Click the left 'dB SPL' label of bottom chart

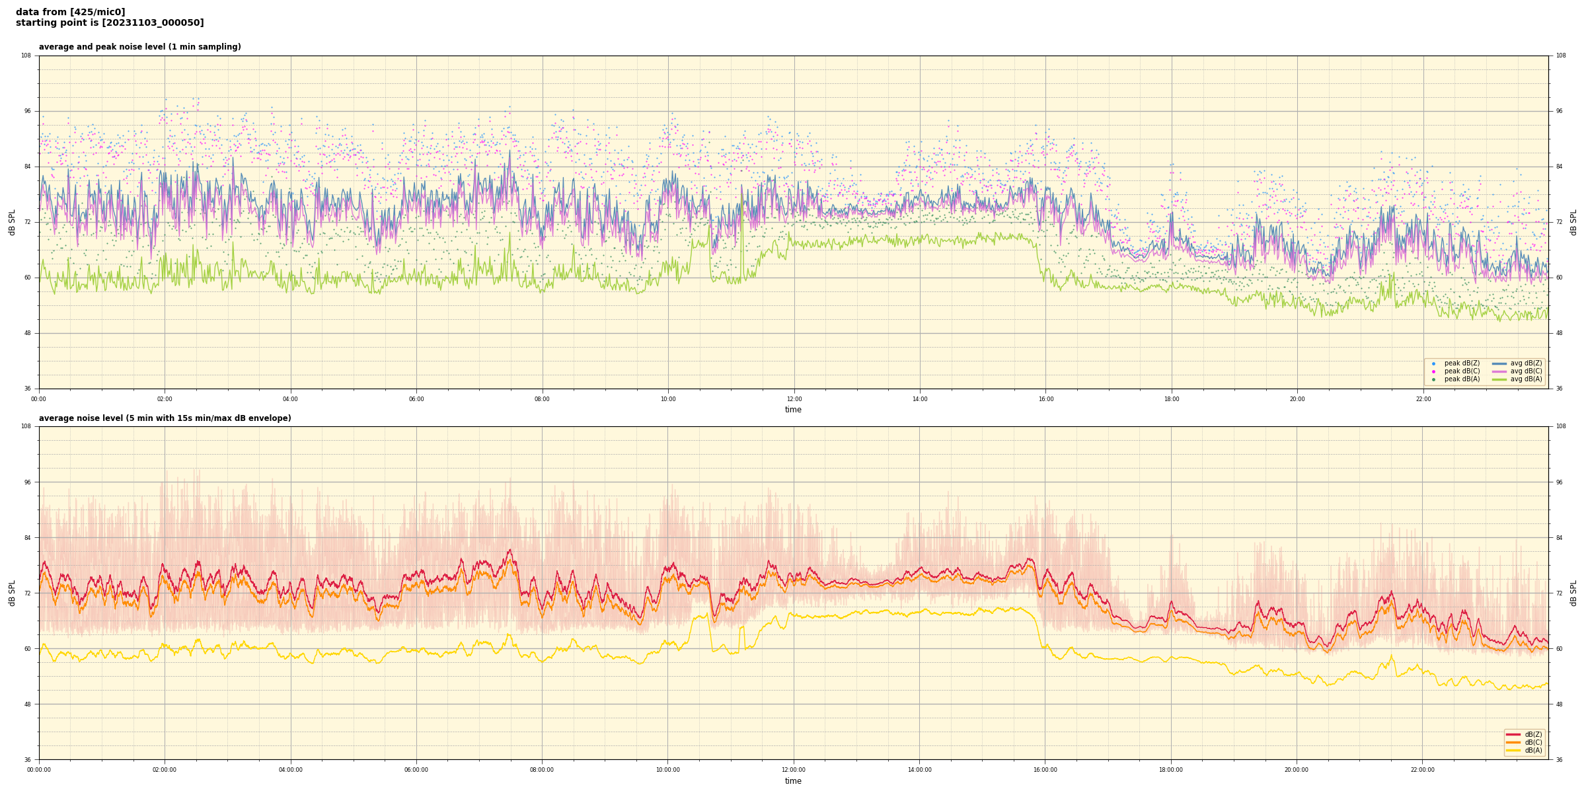(x=12, y=593)
